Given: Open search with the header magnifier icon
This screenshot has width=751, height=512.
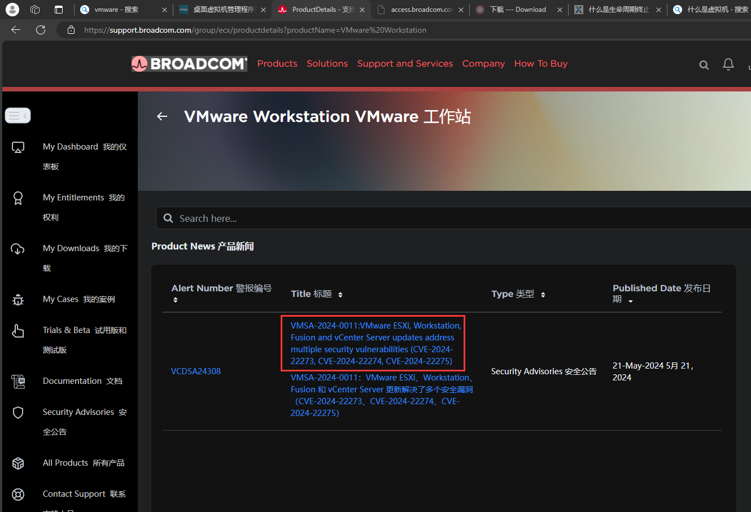Looking at the screenshot, I should coord(704,65).
